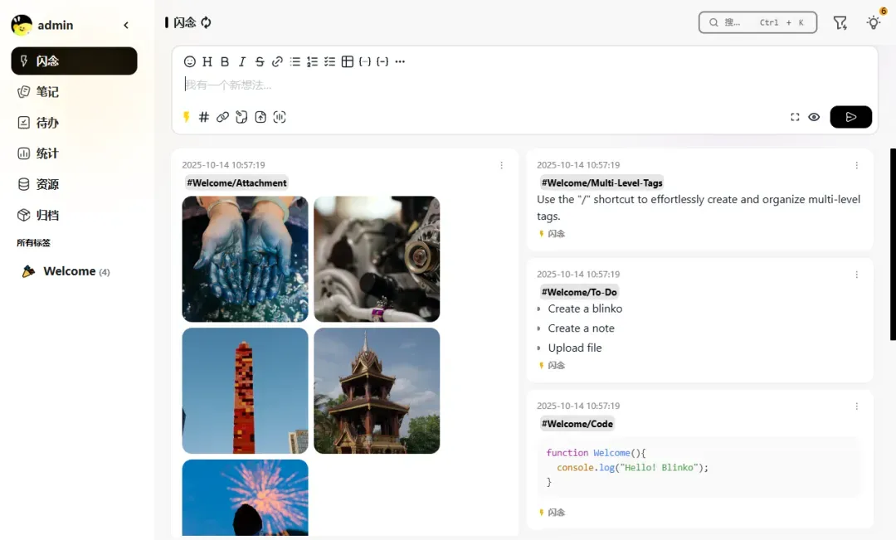The width and height of the screenshot is (896, 540).
Task: Open the 笔记 section in sidebar
Action: click(47, 92)
